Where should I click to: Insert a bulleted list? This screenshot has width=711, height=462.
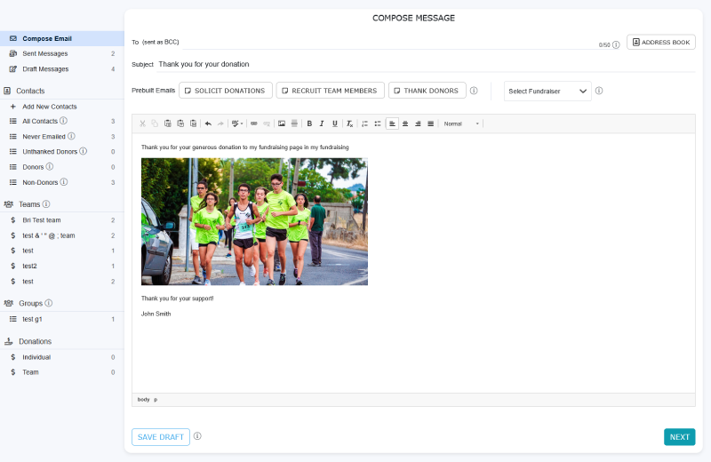(x=377, y=123)
